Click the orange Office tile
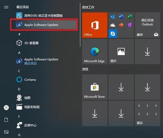Screen dimensions: 163x138 [x=95, y=25]
